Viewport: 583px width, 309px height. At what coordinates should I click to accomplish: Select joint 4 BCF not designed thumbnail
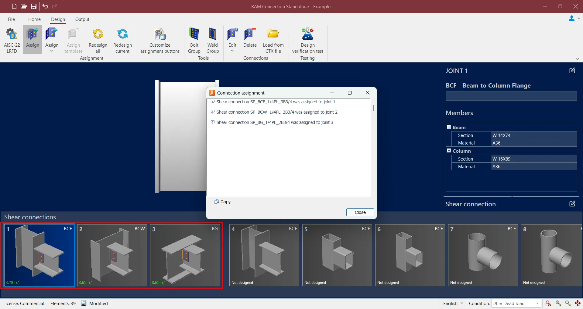(x=264, y=255)
